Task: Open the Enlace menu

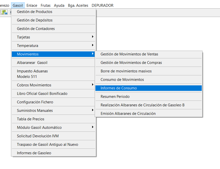Action: [x=32, y=5]
